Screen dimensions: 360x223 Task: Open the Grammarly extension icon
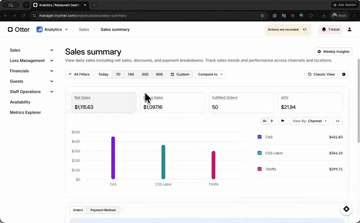pyautogui.click(x=274, y=16)
